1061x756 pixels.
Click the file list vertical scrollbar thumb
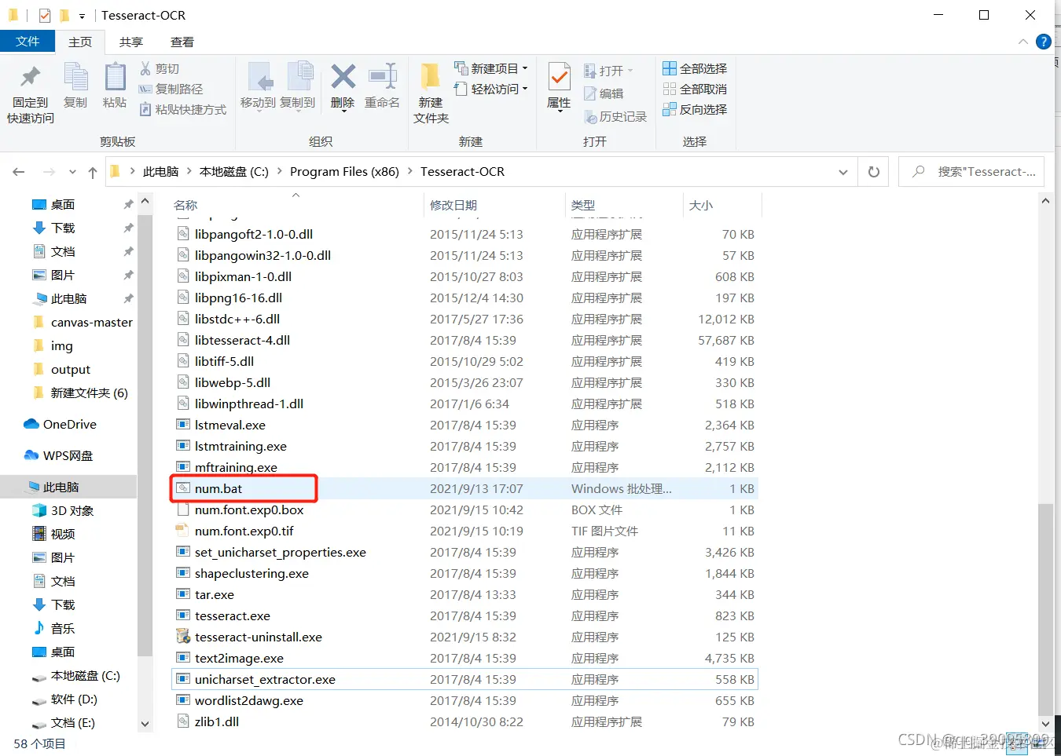(1045, 610)
